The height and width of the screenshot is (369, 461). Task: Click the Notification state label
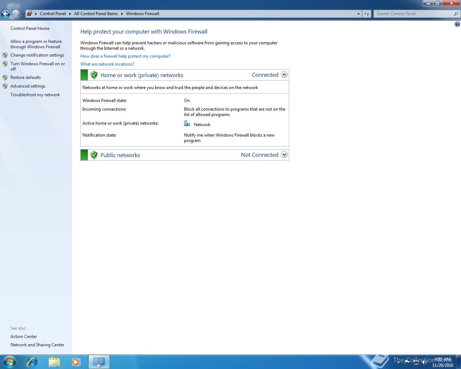pos(99,135)
